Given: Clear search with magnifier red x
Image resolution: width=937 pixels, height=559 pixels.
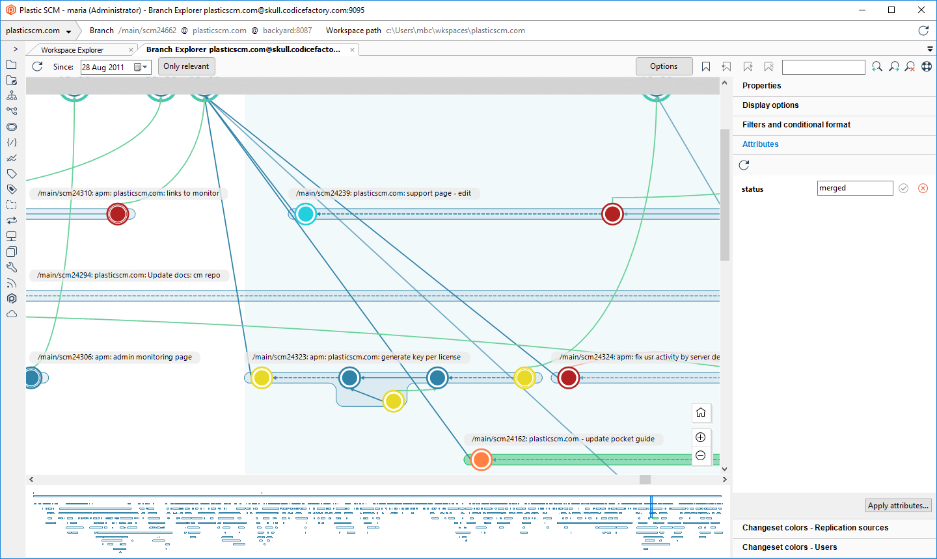Looking at the screenshot, I should [x=910, y=66].
